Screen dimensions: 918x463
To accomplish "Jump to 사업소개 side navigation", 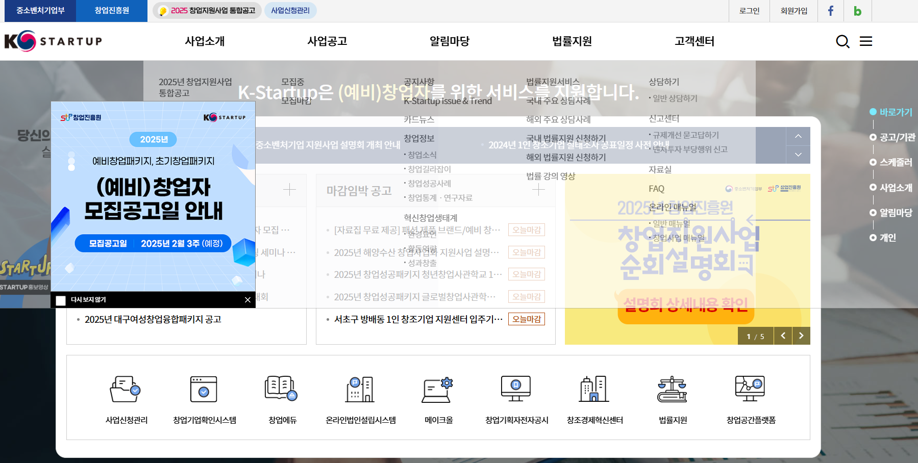I will click(x=891, y=188).
